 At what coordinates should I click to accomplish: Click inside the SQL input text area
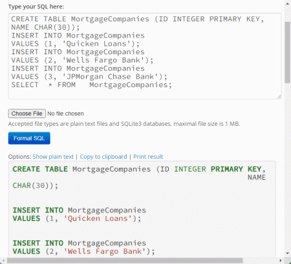[145, 56]
